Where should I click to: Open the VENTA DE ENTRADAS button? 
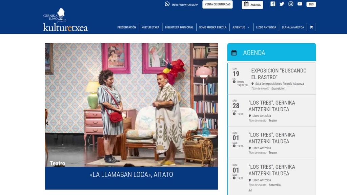[x=218, y=4]
